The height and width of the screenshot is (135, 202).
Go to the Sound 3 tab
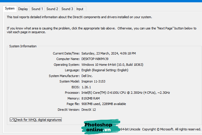67,9
